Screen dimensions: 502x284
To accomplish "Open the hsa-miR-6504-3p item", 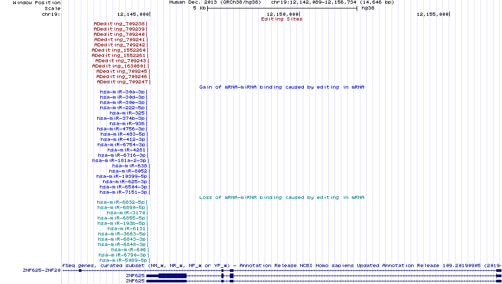I will [x=123, y=187].
